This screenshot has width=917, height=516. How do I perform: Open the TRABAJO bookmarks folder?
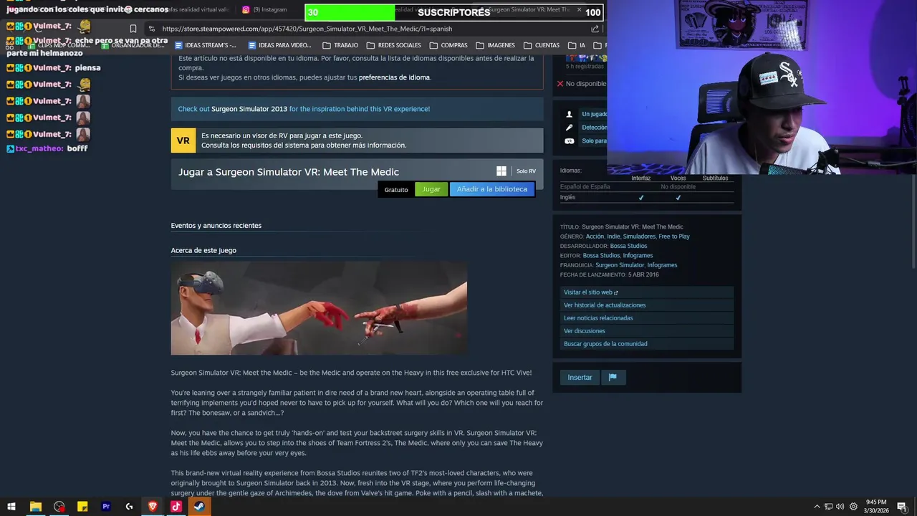click(340, 45)
